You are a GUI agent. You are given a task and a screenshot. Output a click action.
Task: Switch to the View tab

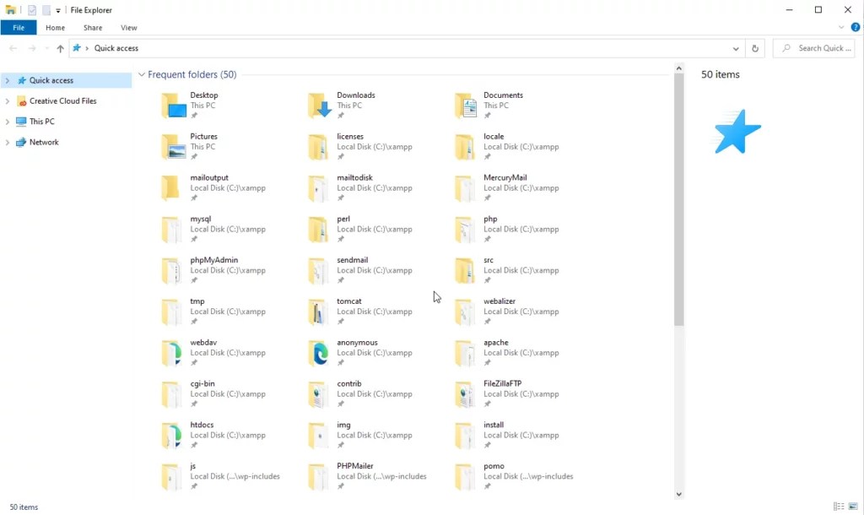pos(128,27)
